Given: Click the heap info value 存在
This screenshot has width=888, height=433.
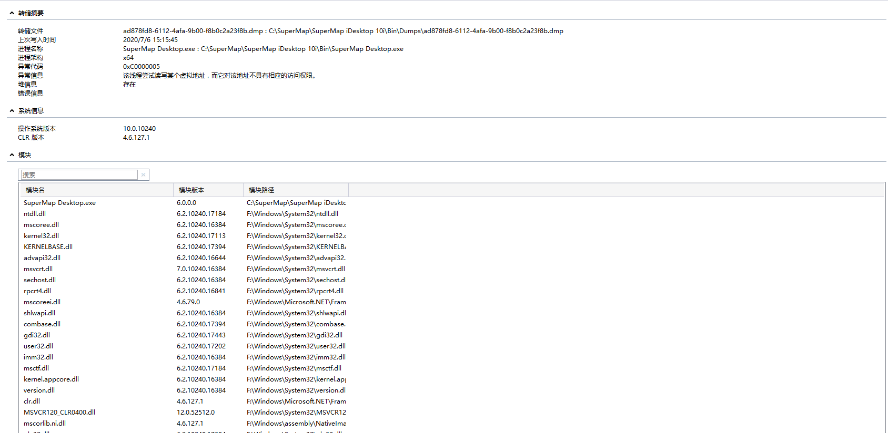Looking at the screenshot, I should (129, 85).
